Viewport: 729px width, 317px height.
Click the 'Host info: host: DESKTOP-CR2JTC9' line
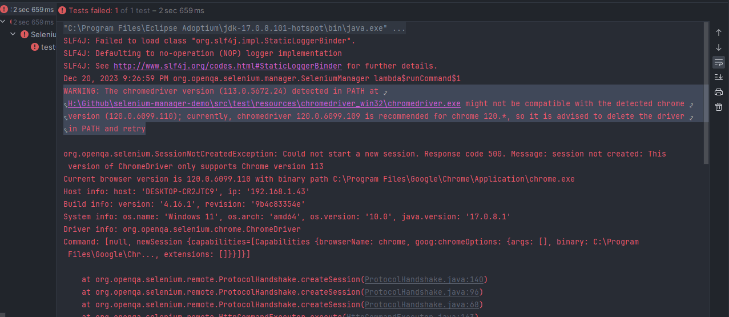pyautogui.click(x=187, y=191)
